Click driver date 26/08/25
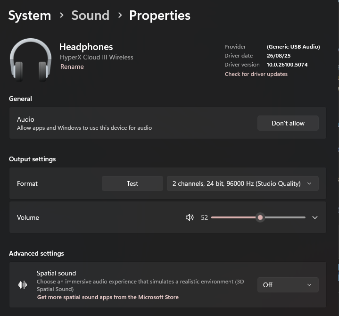 279,56
